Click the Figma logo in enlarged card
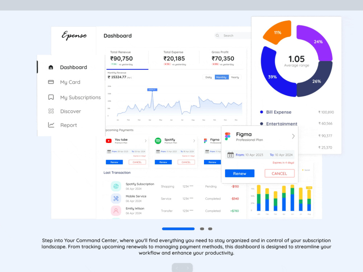363x272 pixels. 228,136
